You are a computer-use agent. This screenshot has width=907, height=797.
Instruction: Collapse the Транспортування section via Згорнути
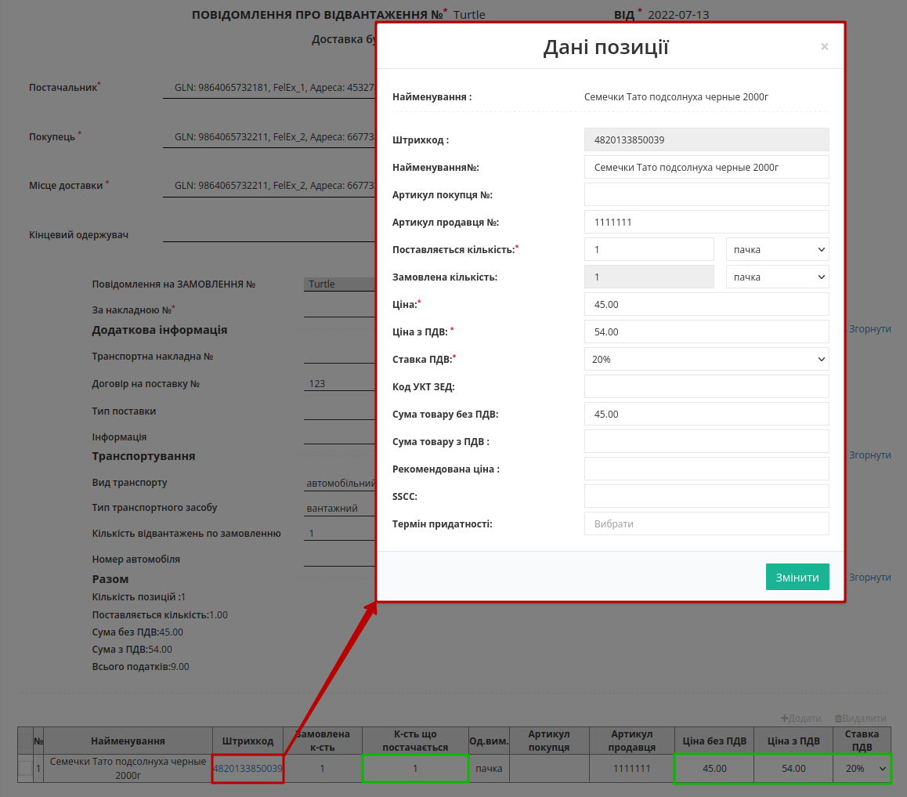pyautogui.click(x=869, y=455)
